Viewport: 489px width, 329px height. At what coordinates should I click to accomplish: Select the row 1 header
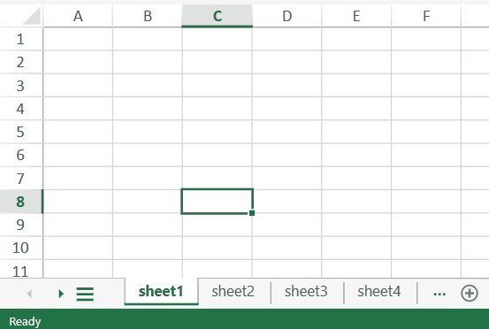(21, 39)
